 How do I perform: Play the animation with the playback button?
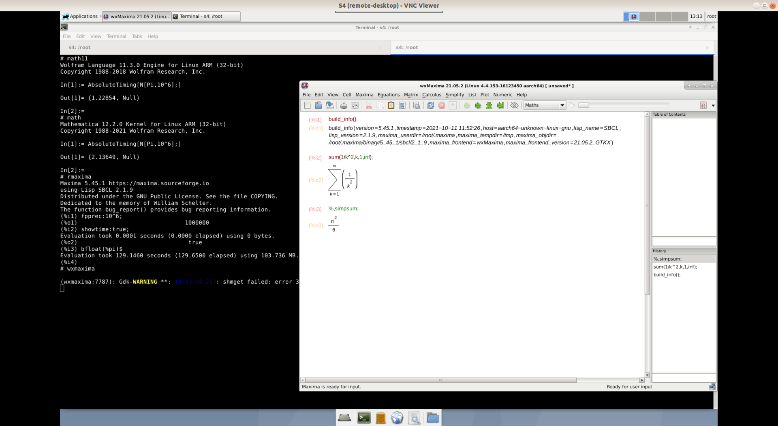tap(572, 105)
